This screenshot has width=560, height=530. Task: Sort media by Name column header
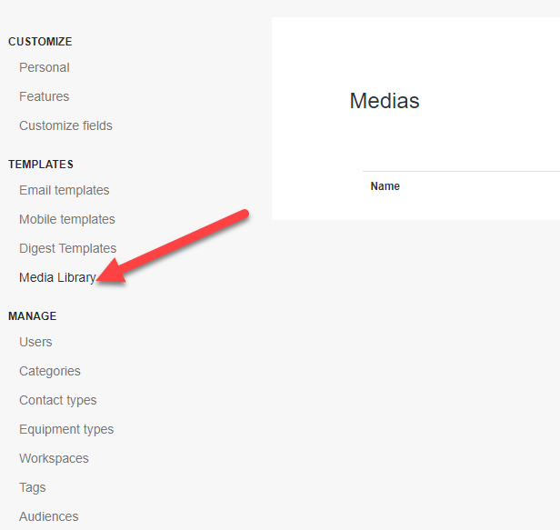coord(385,186)
